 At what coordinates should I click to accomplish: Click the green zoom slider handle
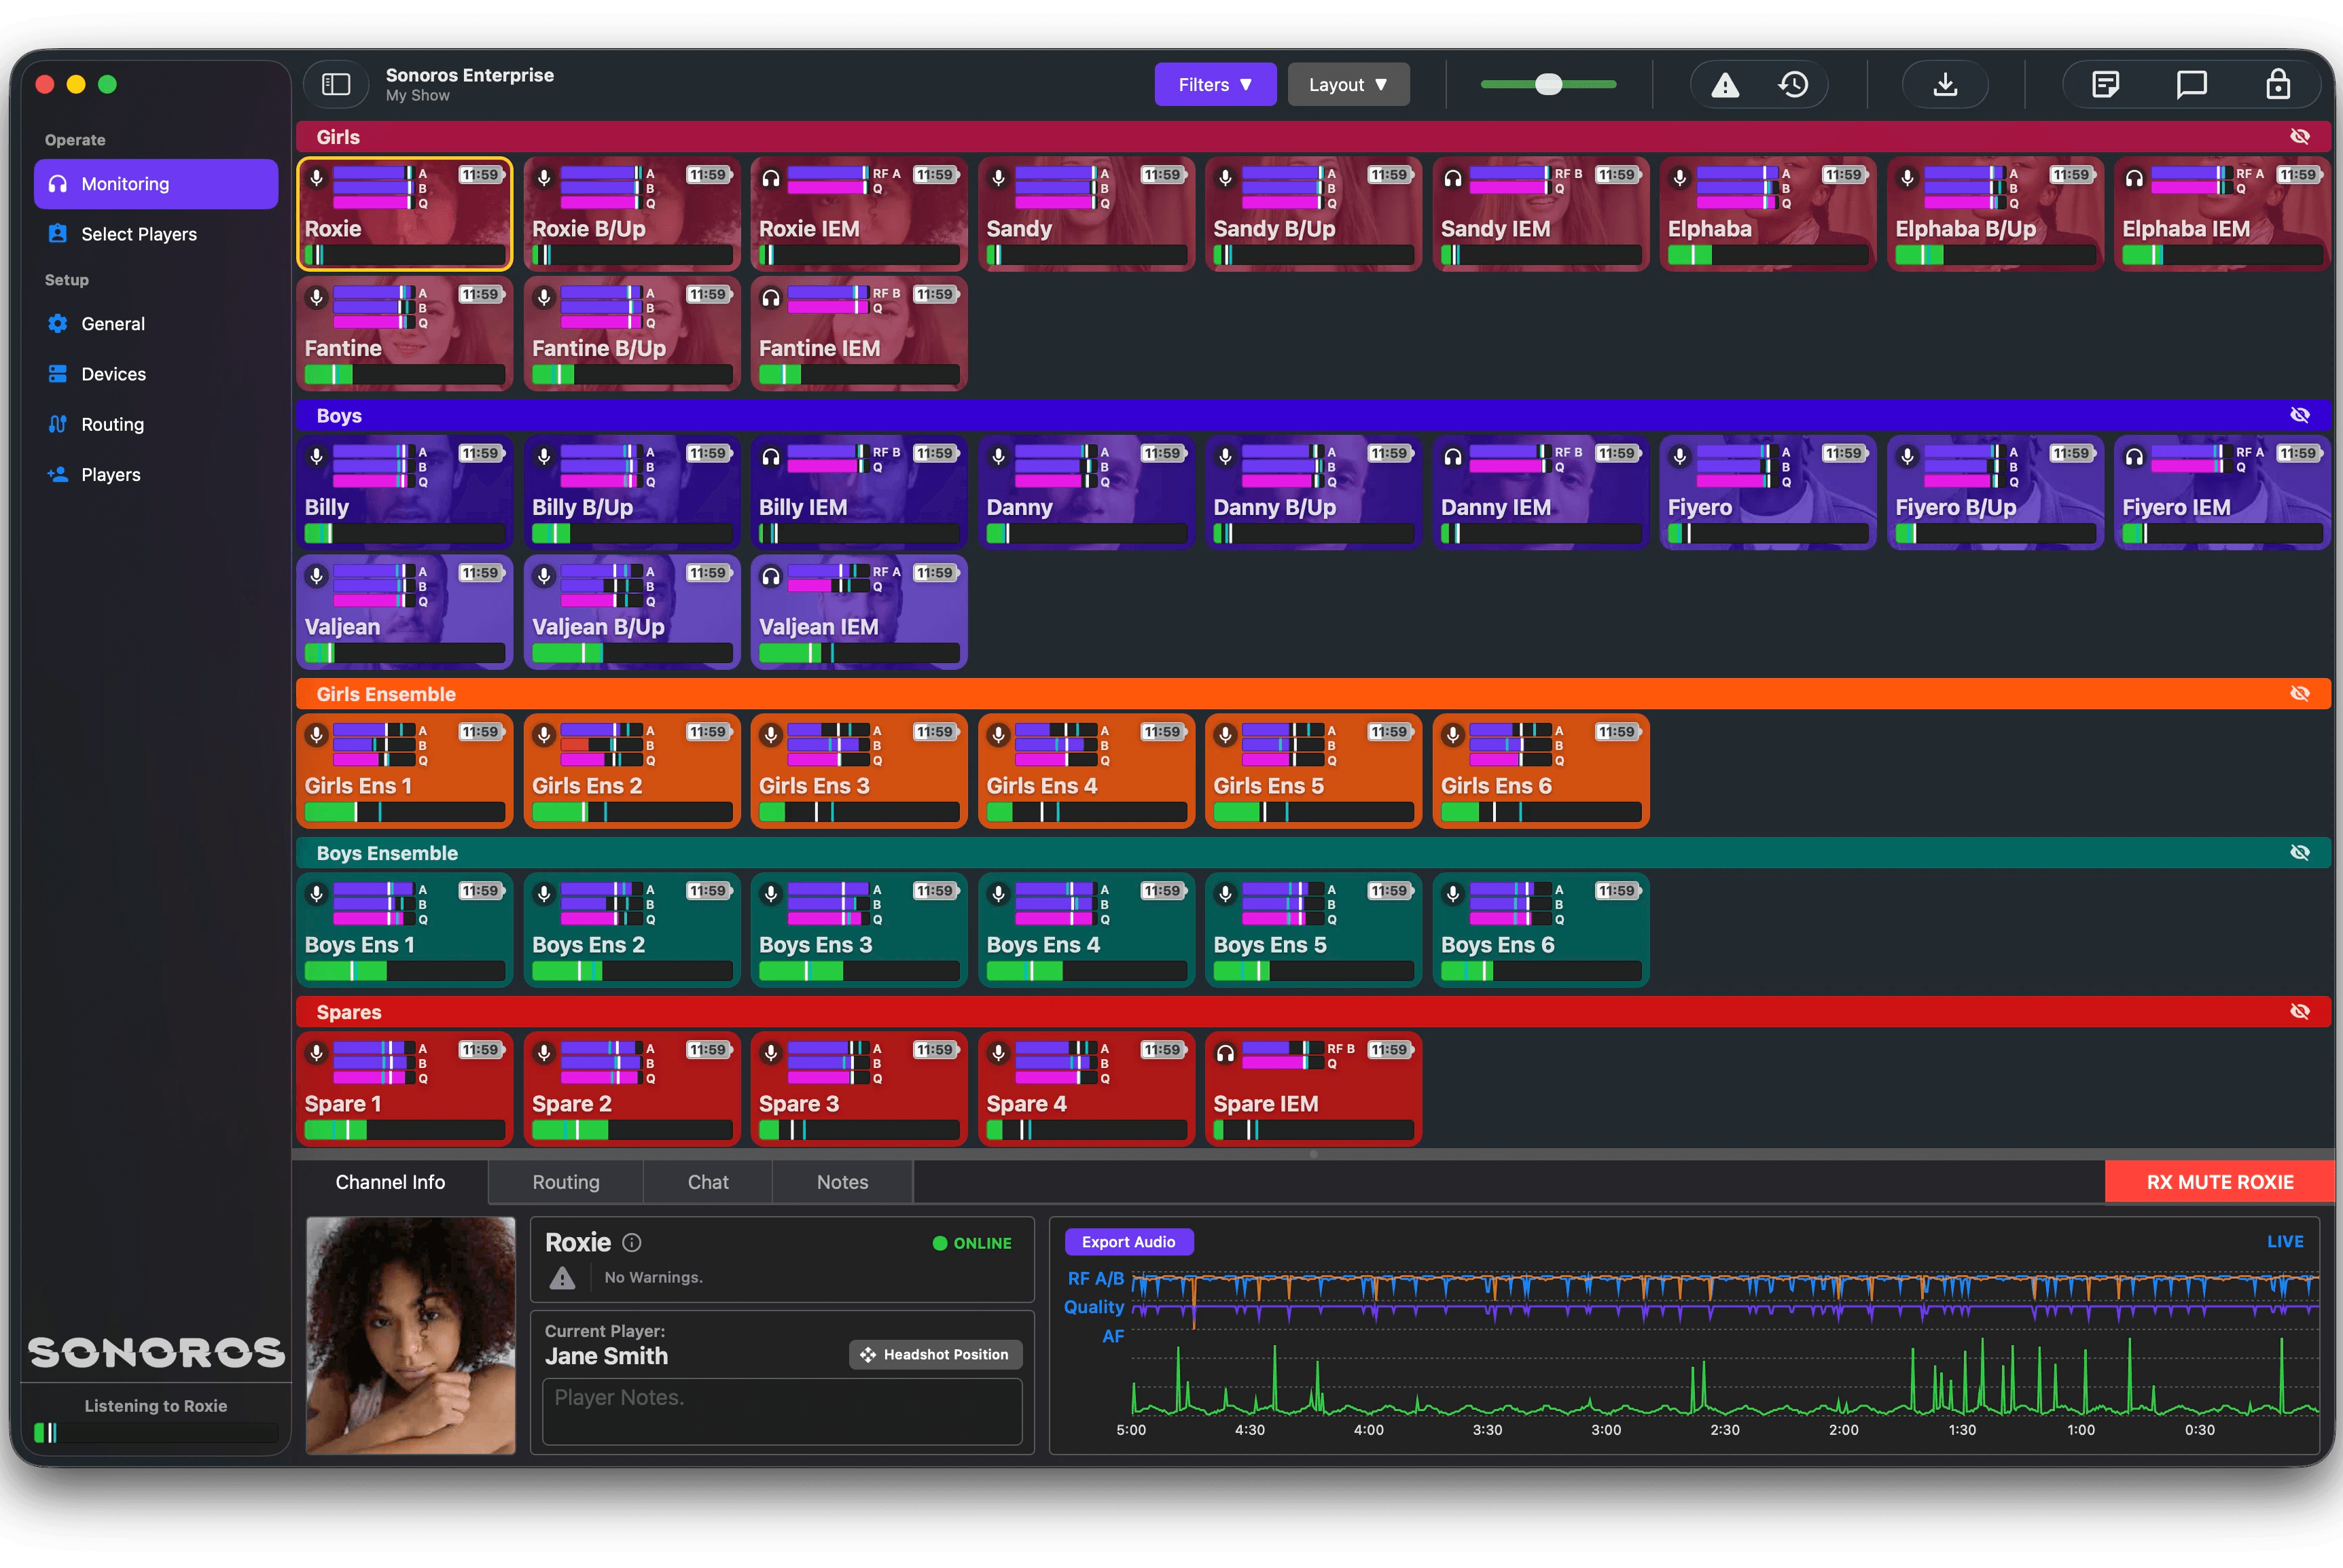pyautogui.click(x=1548, y=85)
